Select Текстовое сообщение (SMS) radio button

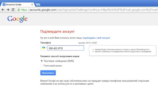42,61
